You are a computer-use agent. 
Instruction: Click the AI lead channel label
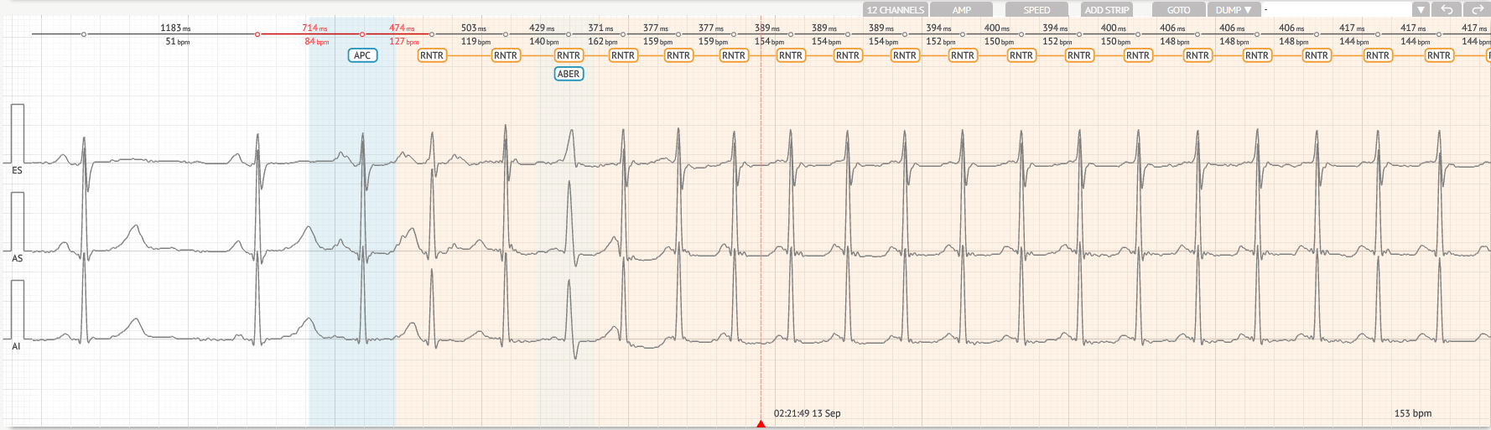16,346
